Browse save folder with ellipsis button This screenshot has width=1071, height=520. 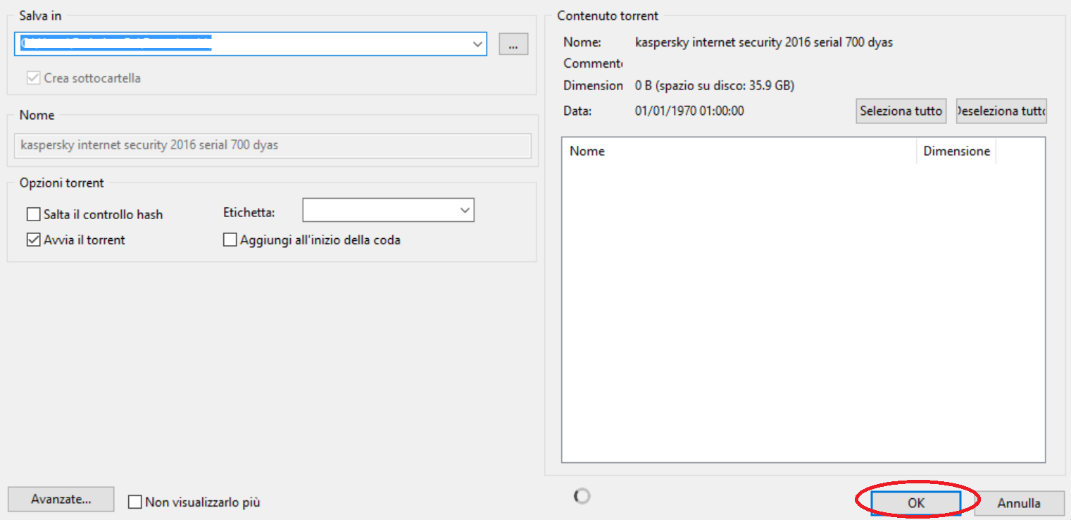point(513,44)
